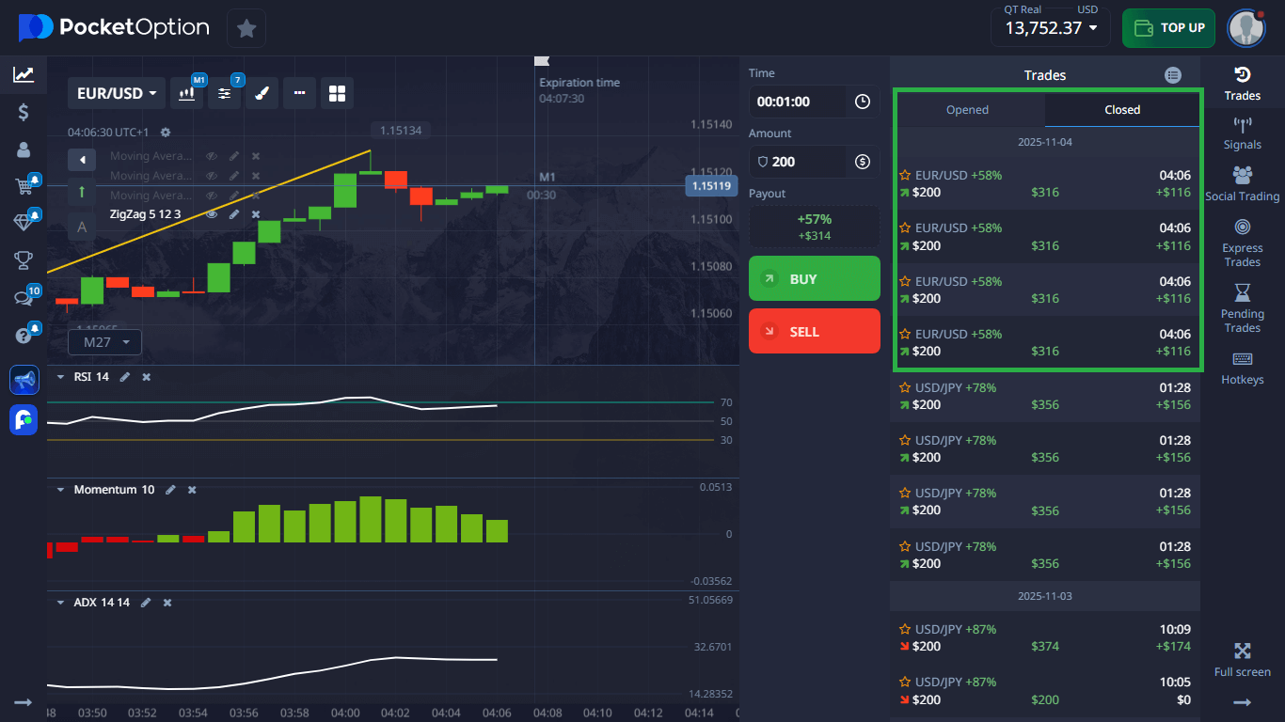Switch to the Opened trades tab
Viewport: 1285px width, 722px height.
(967, 109)
